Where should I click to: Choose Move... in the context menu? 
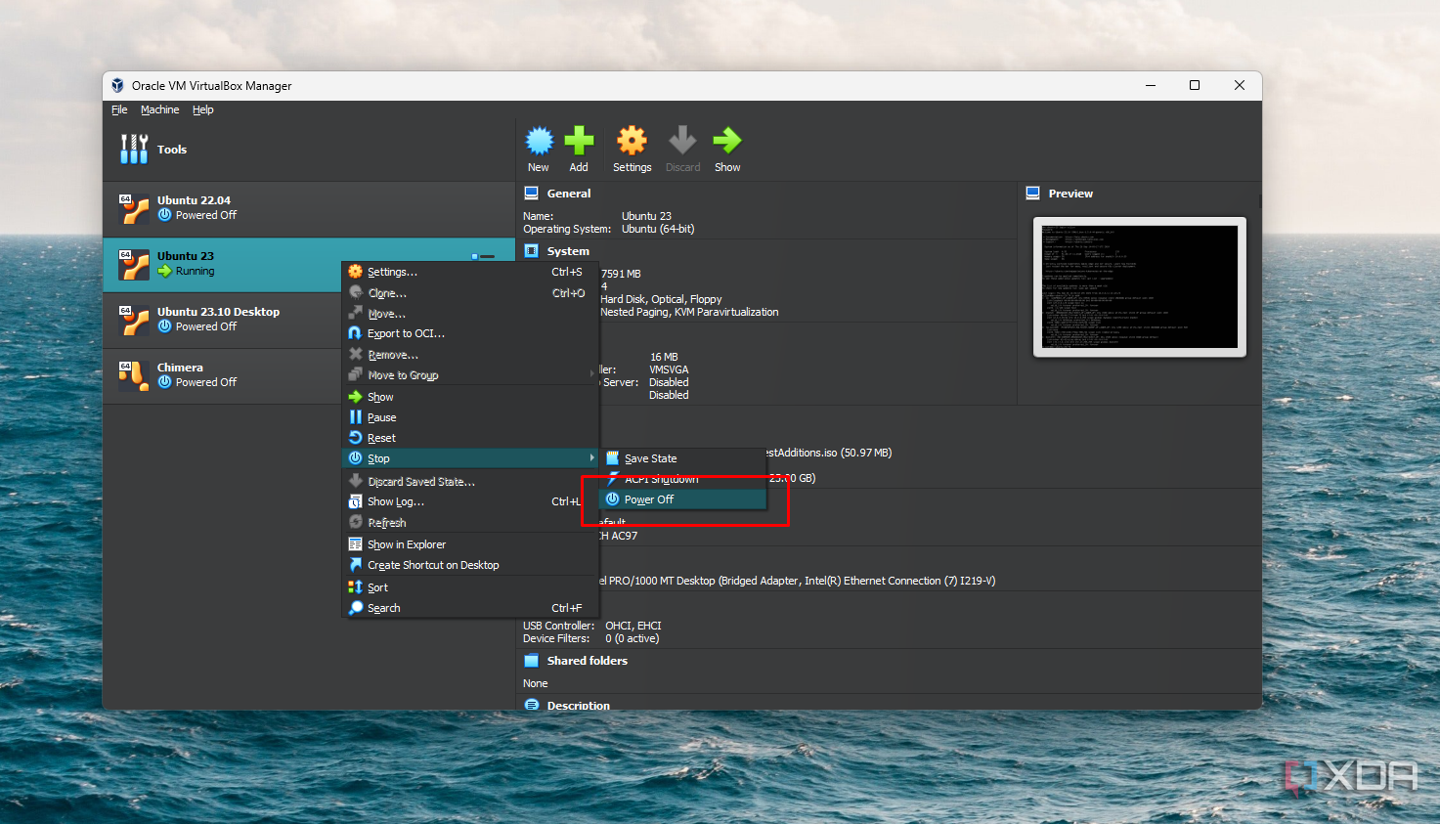pos(469,314)
